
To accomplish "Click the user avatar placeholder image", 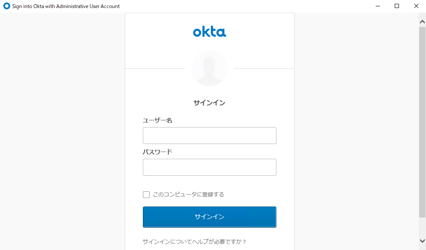I will (209, 68).
